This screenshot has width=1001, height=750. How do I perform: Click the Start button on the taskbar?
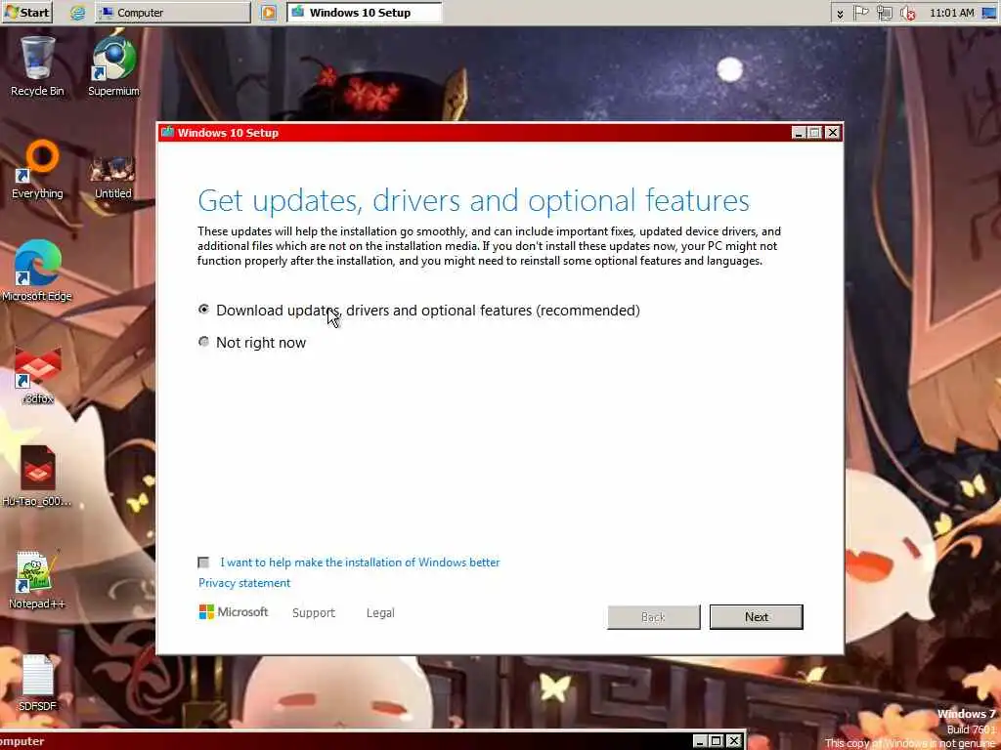(26, 12)
